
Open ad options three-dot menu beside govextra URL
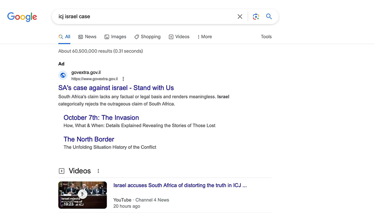pos(123,79)
